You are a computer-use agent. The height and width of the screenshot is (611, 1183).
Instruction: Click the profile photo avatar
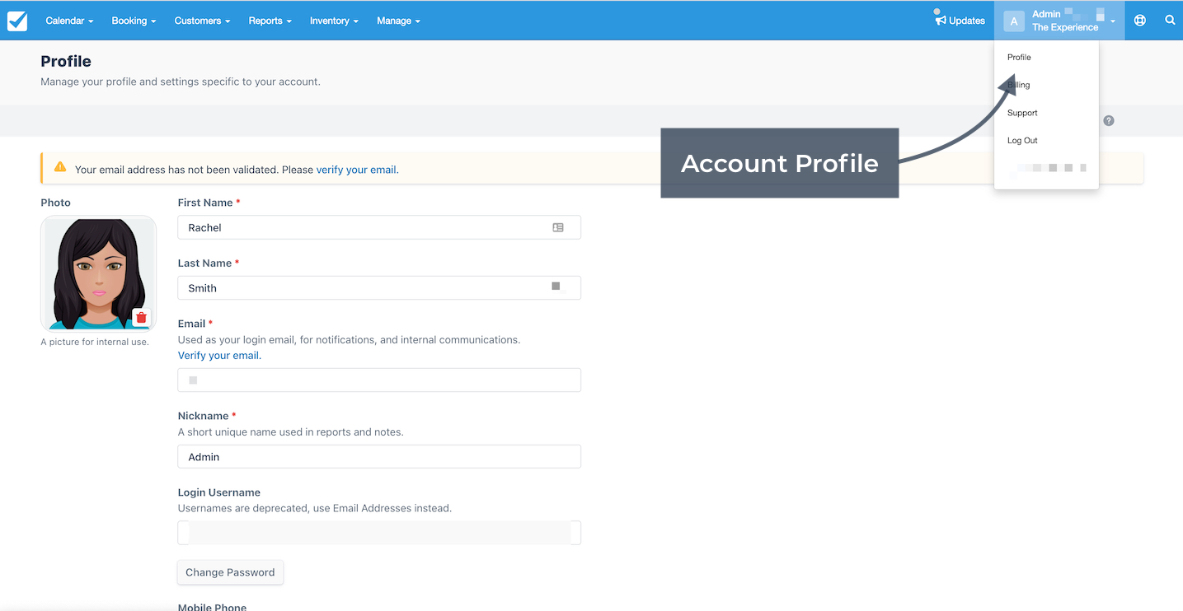(x=98, y=273)
